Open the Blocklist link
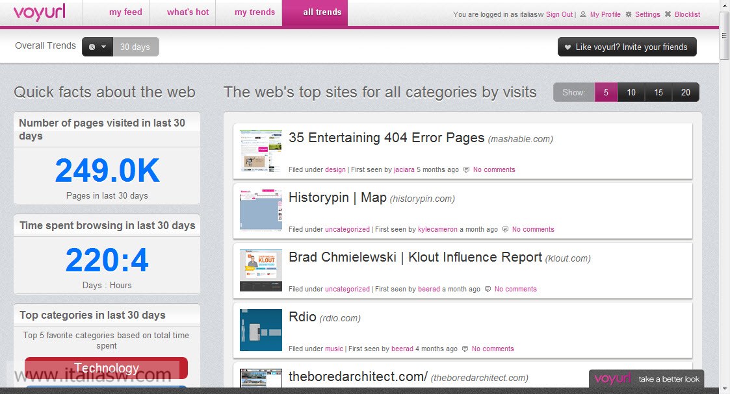Screen dimensions: 730x394 687,14
